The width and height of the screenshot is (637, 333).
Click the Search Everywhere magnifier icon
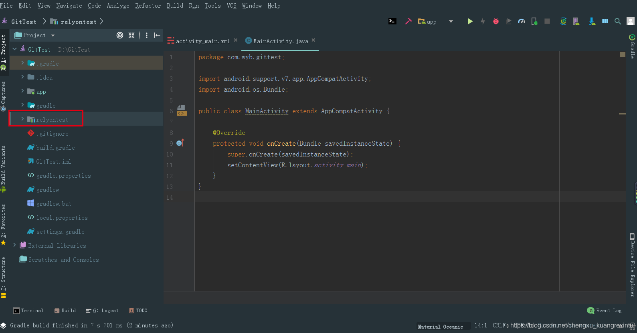[x=618, y=21]
